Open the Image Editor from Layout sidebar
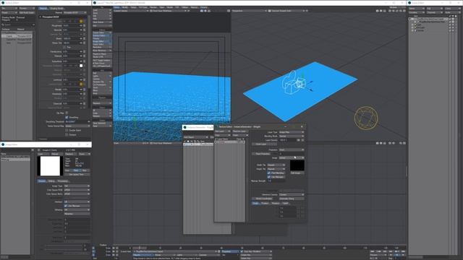This screenshot has width=463, height=260. point(102,41)
